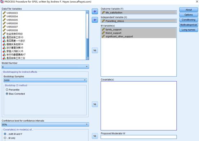Expand the Bootstrap Samples dropdown
This screenshot has height=141, width=199.
45,80
